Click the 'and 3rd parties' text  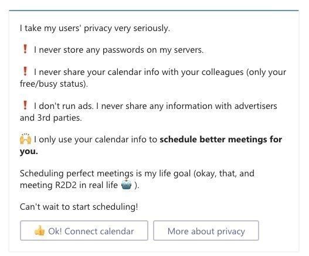50,118
